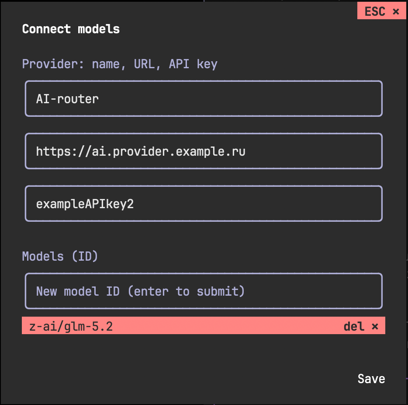Image resolution: width=408 pixels, height=405 pixels.
Task: Save the provider configuration
Action: tap(371, 379)
